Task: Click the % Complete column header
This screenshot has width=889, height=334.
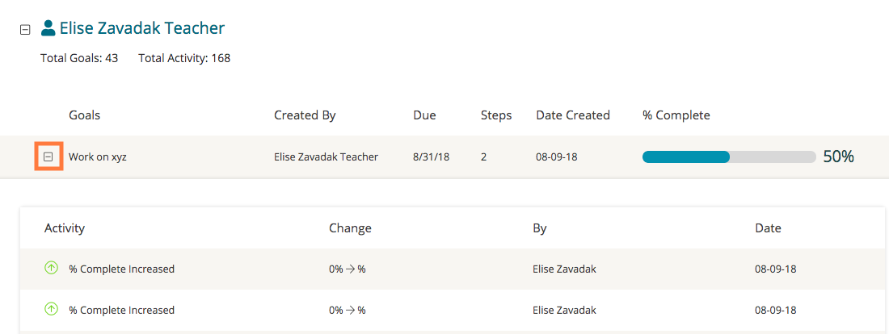Action: click(676, 115)
